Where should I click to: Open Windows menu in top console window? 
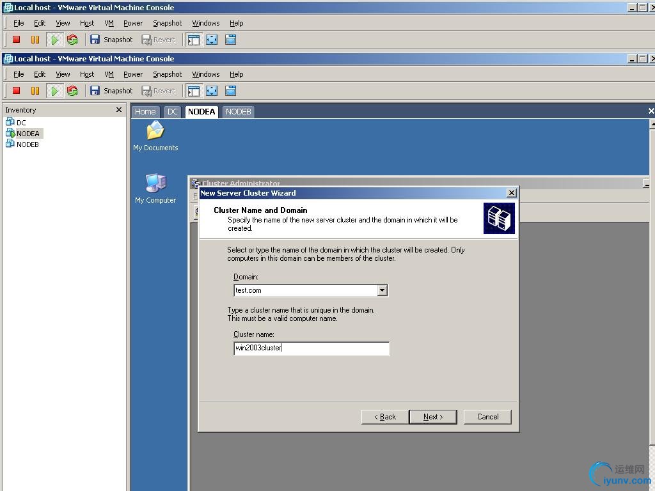[205, 23]
